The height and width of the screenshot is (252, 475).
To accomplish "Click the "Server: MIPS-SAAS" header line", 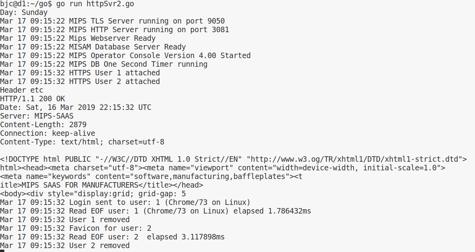I will tap(37, 116).
